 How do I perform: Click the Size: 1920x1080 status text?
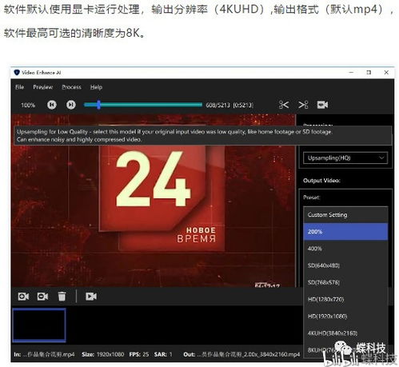click(x=103, y=354)
